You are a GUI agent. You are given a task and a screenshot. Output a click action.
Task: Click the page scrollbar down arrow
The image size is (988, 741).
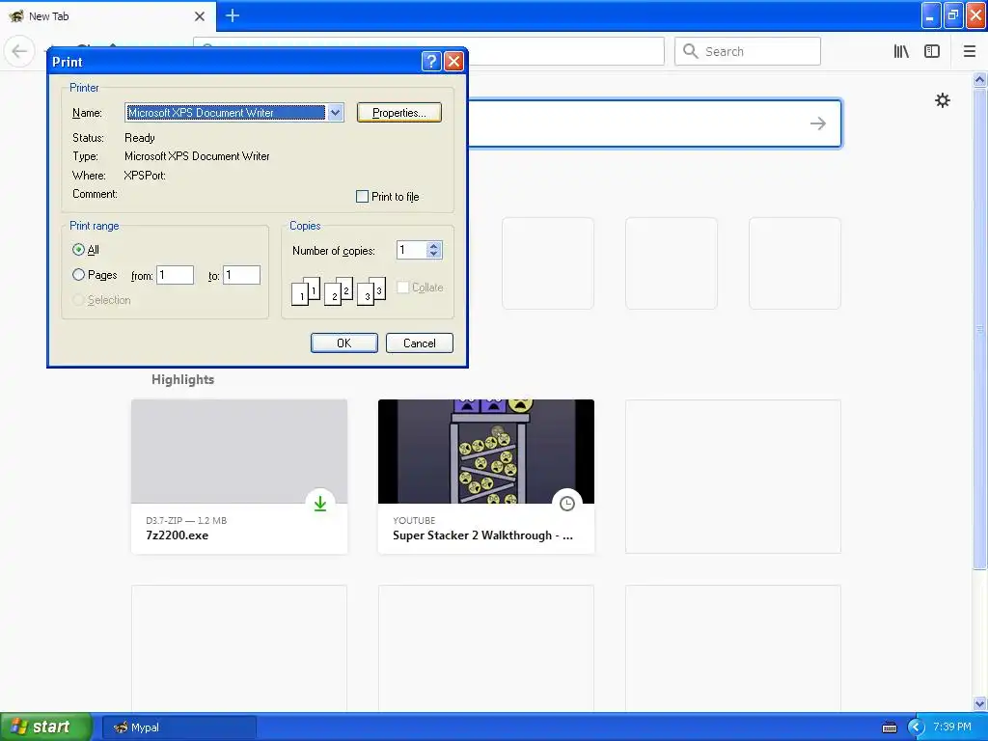[979, 703]
